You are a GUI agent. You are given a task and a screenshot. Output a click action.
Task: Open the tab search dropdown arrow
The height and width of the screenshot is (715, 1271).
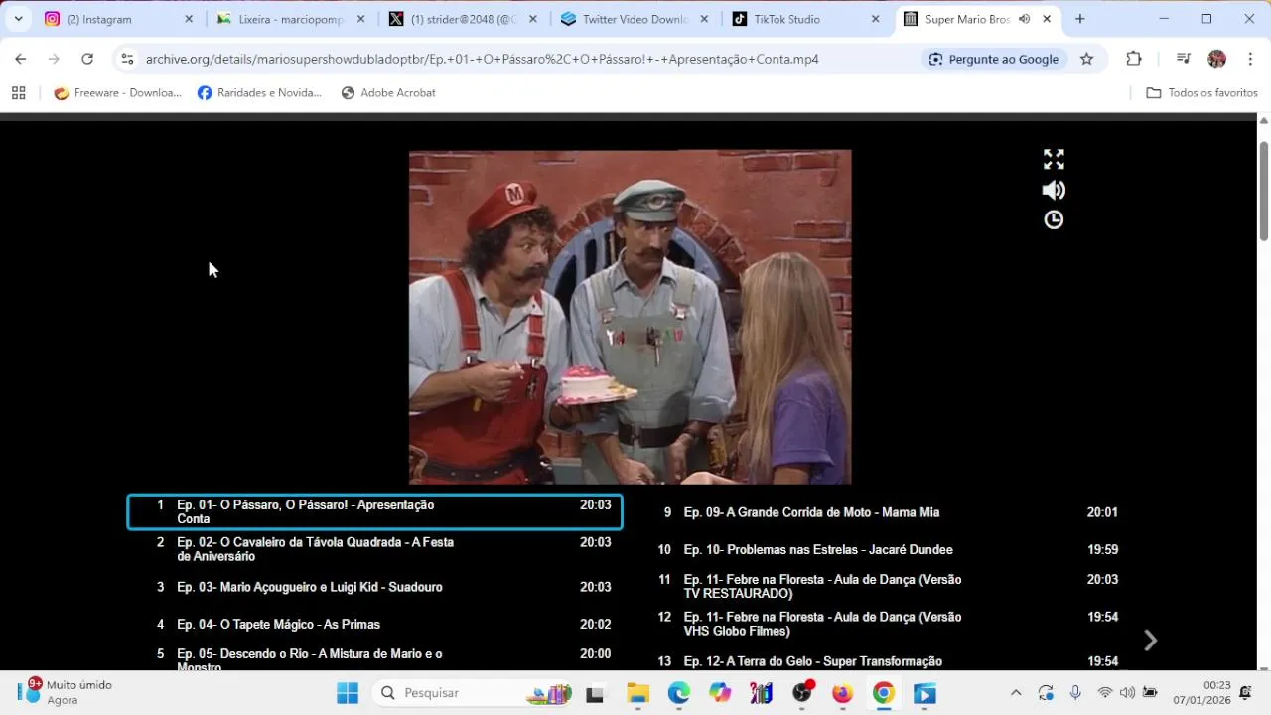(18, 19)
